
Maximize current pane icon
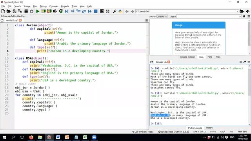(x=102, y=11)
